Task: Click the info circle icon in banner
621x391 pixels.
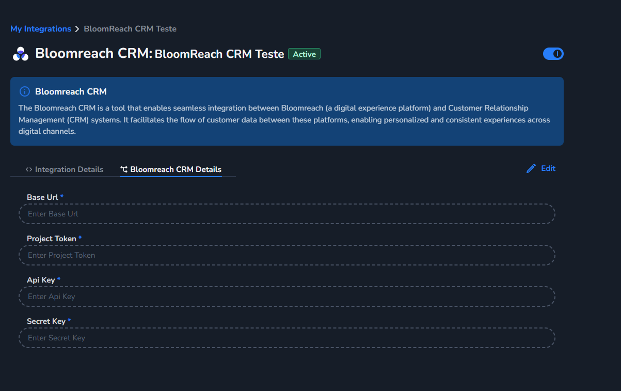Action: 24,91
